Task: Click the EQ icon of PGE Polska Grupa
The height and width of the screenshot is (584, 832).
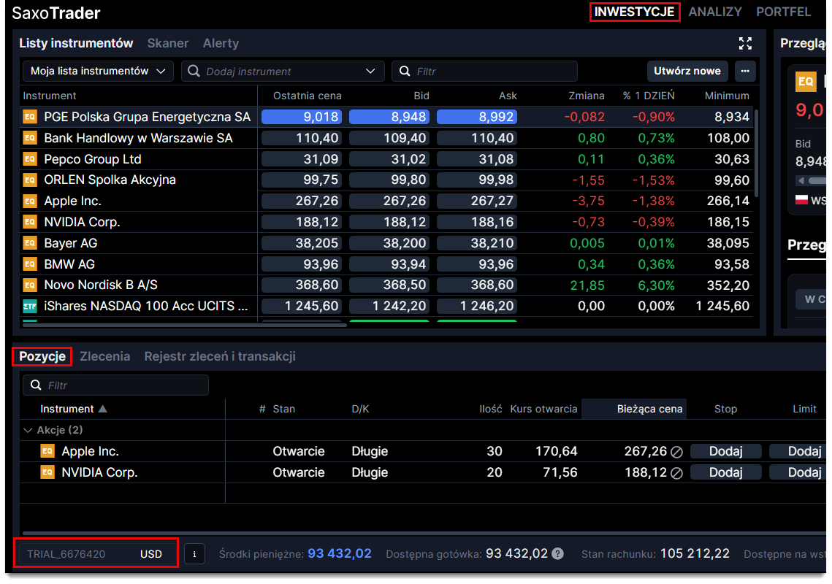Action: 30,117
